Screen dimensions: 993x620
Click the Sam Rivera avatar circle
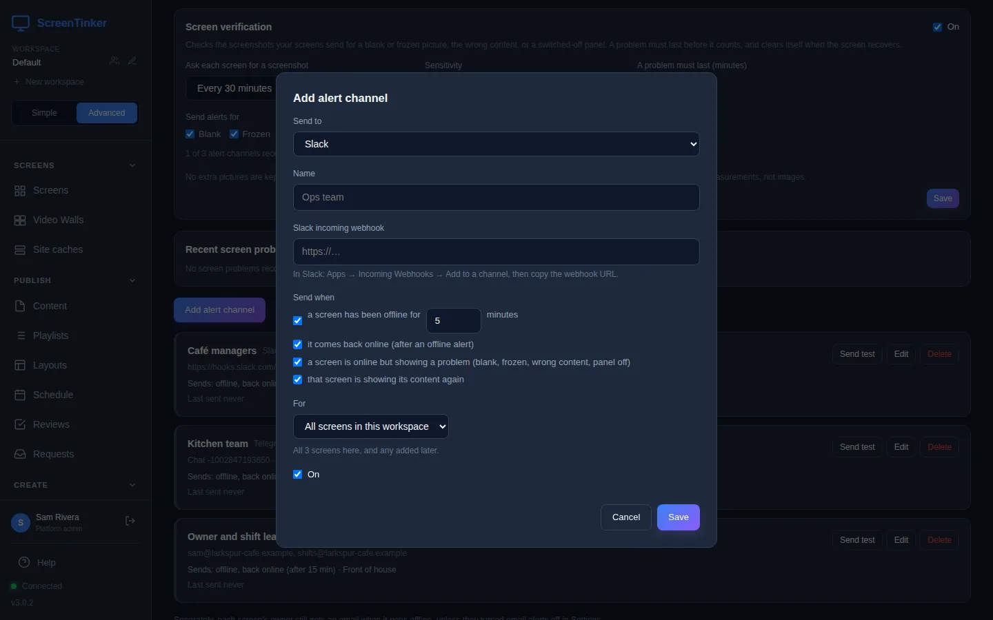[x=21, y=523]
